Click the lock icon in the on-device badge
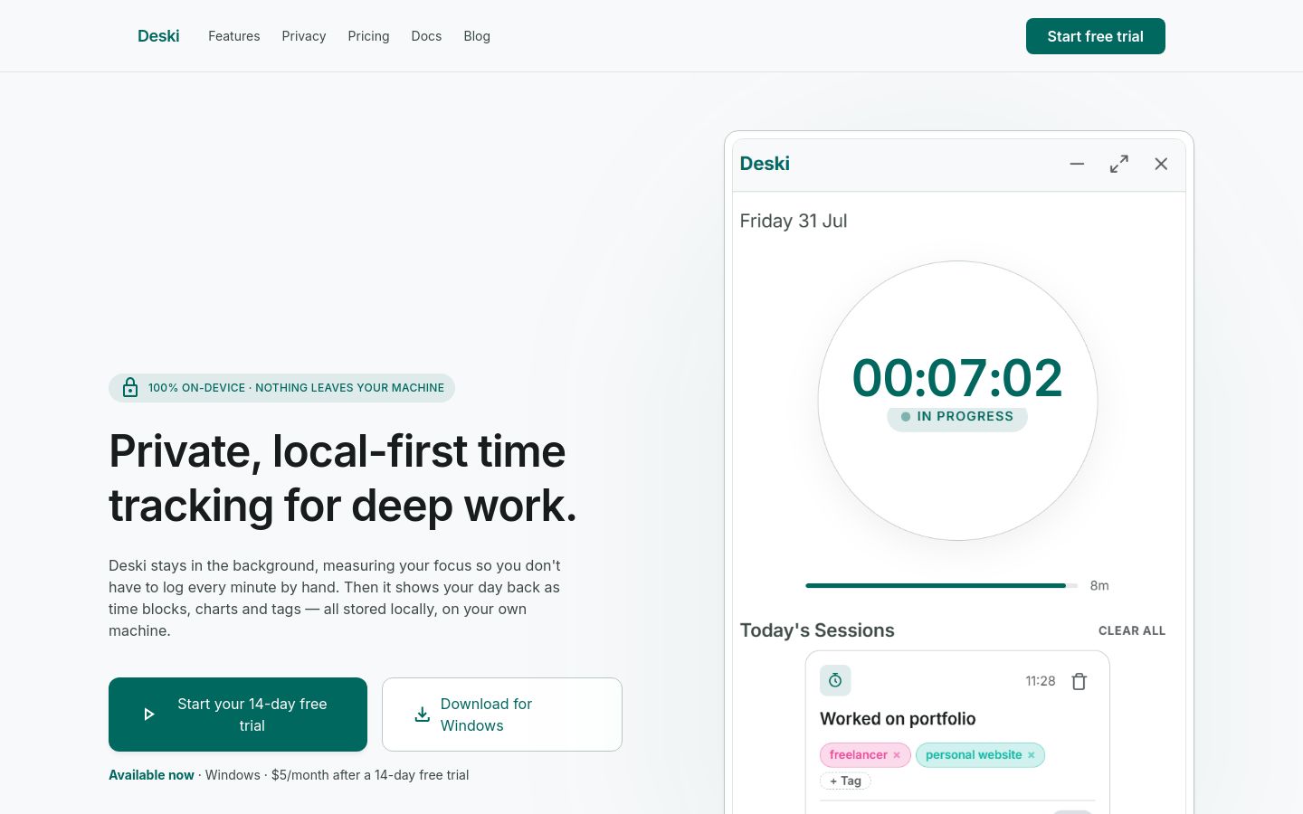Viewport: 1303px width, 814px height. (x=130, y=388)
